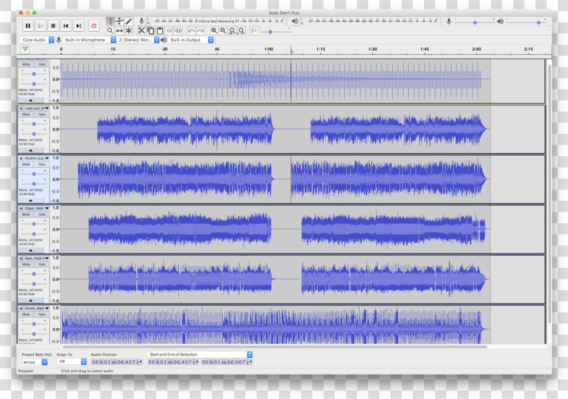Click 'Click to Start Monitoring' in the recording meter
Image resolution: width=568 pixels, height=399 pixels.
pyautogui.click(x=216, y=21)
